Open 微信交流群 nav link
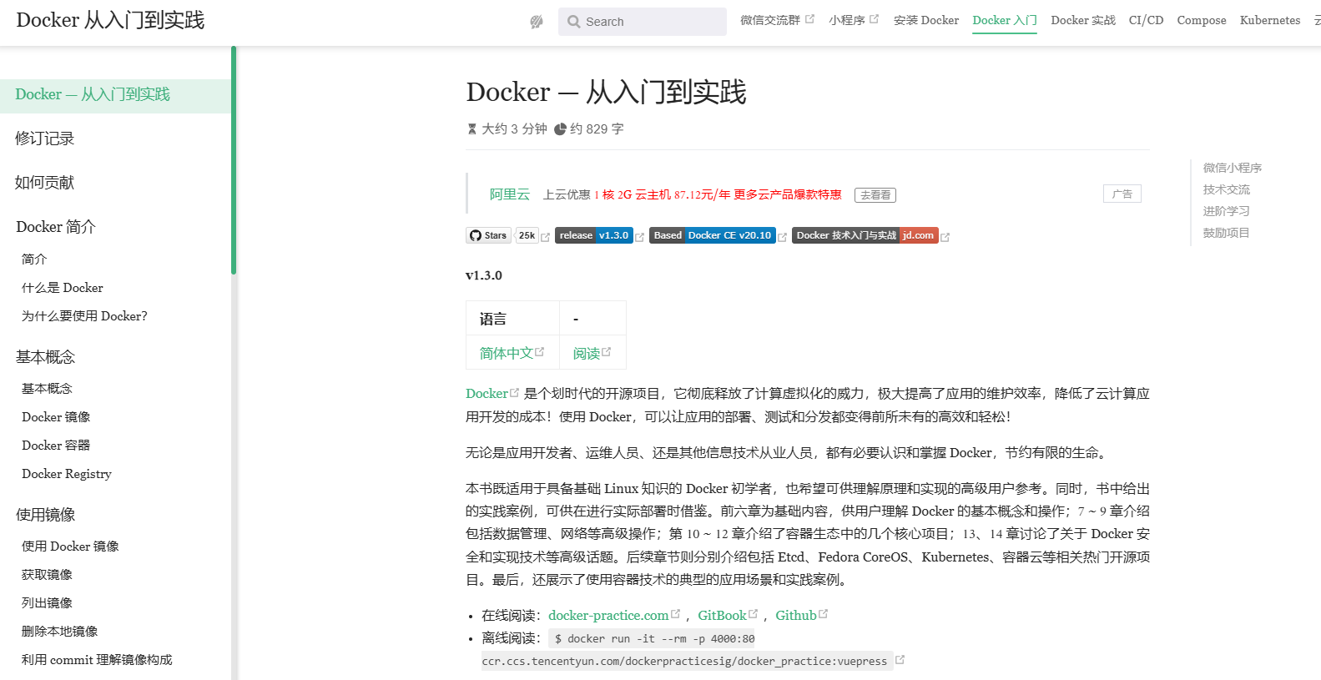Screen dimensions: 1321x680 (770, 20)
